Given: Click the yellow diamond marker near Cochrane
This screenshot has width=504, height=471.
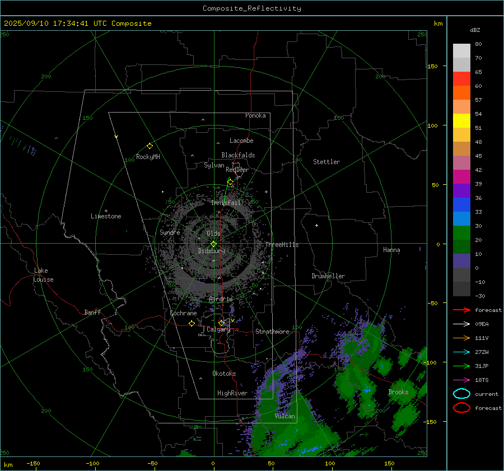Looking at the screenshot, I should click(192, 324).
